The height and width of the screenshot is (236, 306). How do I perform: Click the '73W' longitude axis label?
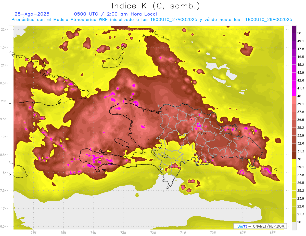point(123,232)
